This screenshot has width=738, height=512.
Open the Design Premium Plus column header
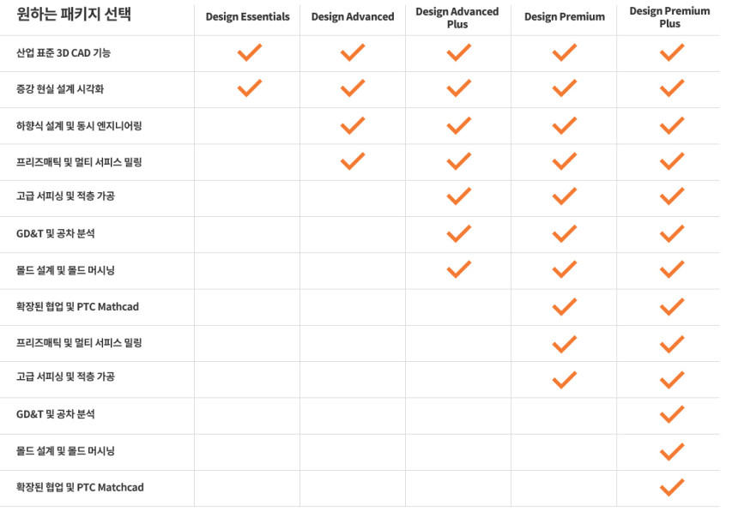tap(669, 18)
